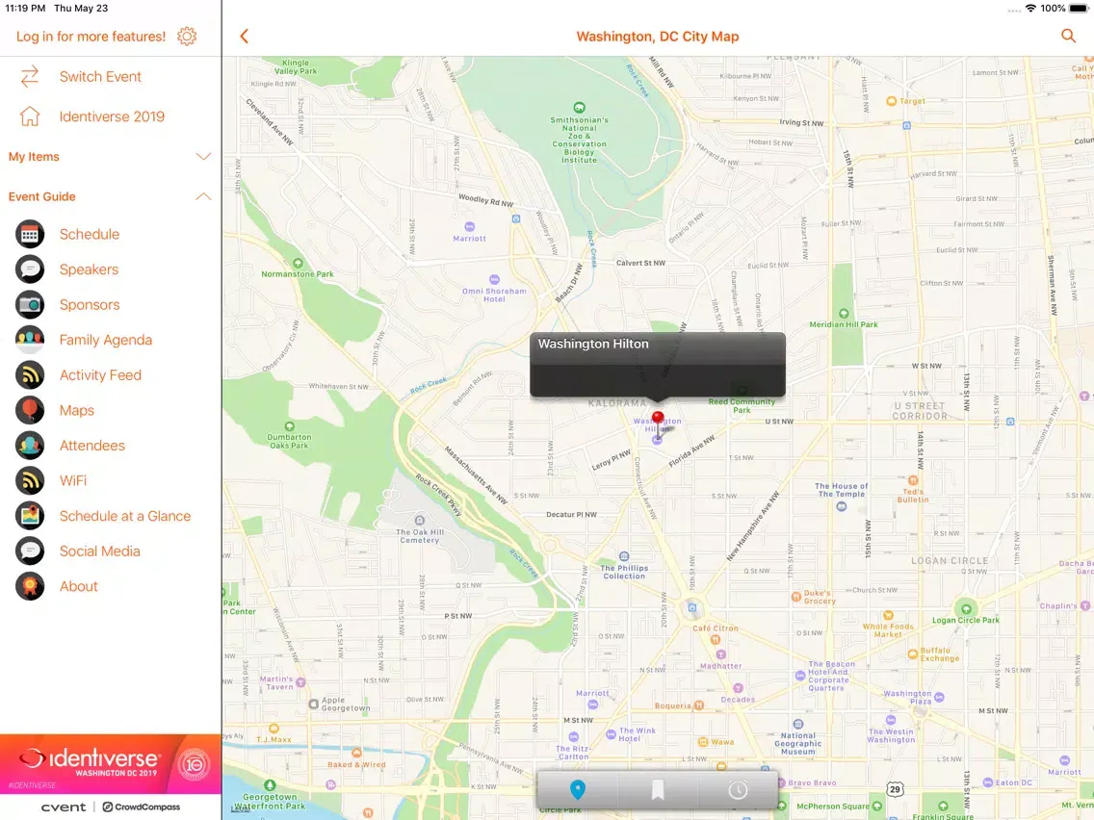This screenshot has height=820, width=1094.
Task: Click the Maps balloon icon
Action: [x=30, y=410]
